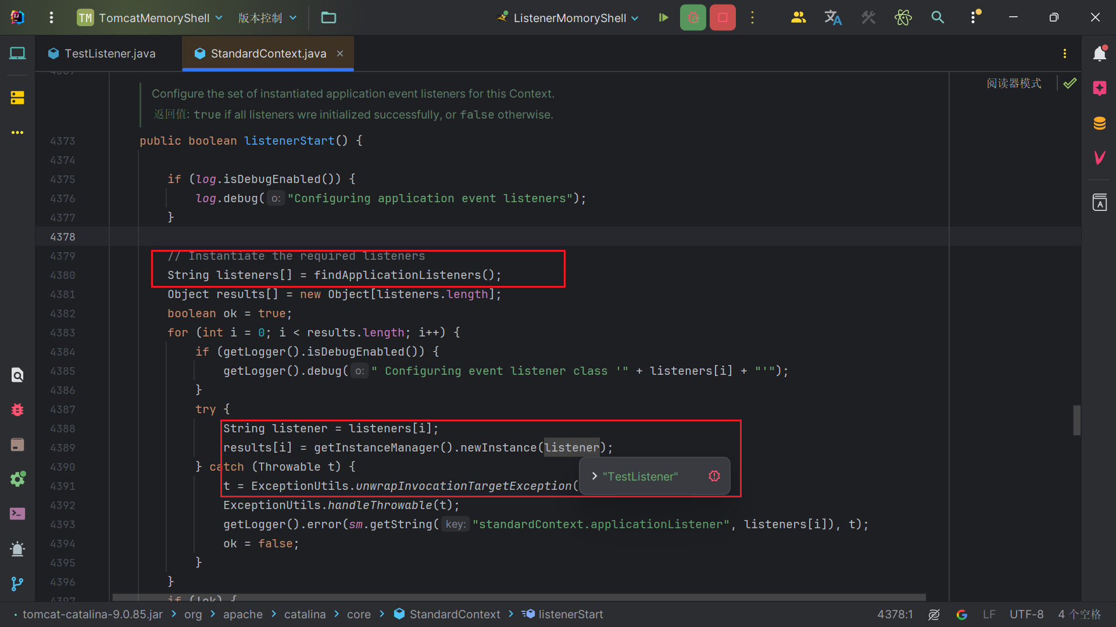The height and width of the screenshot is (627, 1116).
Task: Click the red bug icon in value tooltip
Action: (714, 476)
